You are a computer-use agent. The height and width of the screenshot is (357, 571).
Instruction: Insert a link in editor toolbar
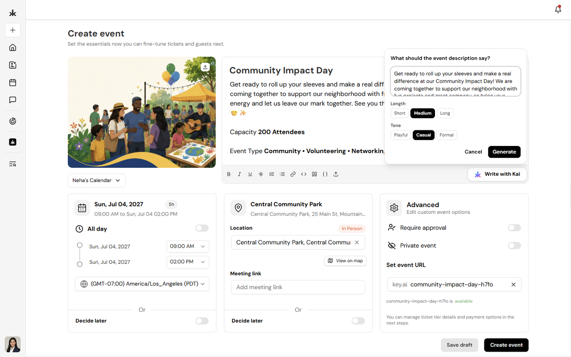(293, 174)
